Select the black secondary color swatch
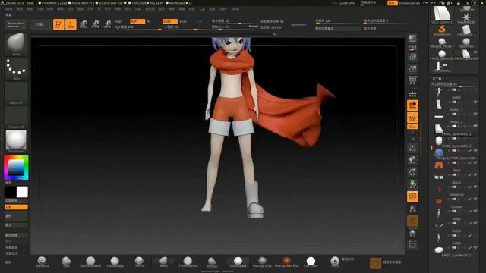Viewport: 486px width, 273px height. point(10,192)
